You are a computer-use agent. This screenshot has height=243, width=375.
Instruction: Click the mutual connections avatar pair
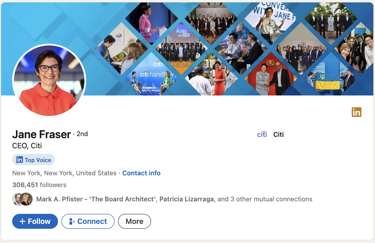click(22, 199)
